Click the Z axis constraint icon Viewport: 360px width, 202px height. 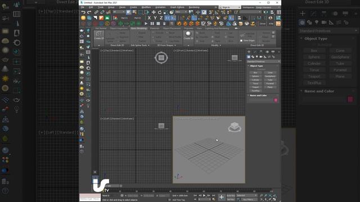tap(161, 18)
